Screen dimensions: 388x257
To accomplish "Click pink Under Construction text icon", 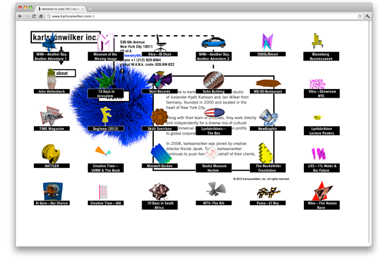I will click(x=317, y=84).
